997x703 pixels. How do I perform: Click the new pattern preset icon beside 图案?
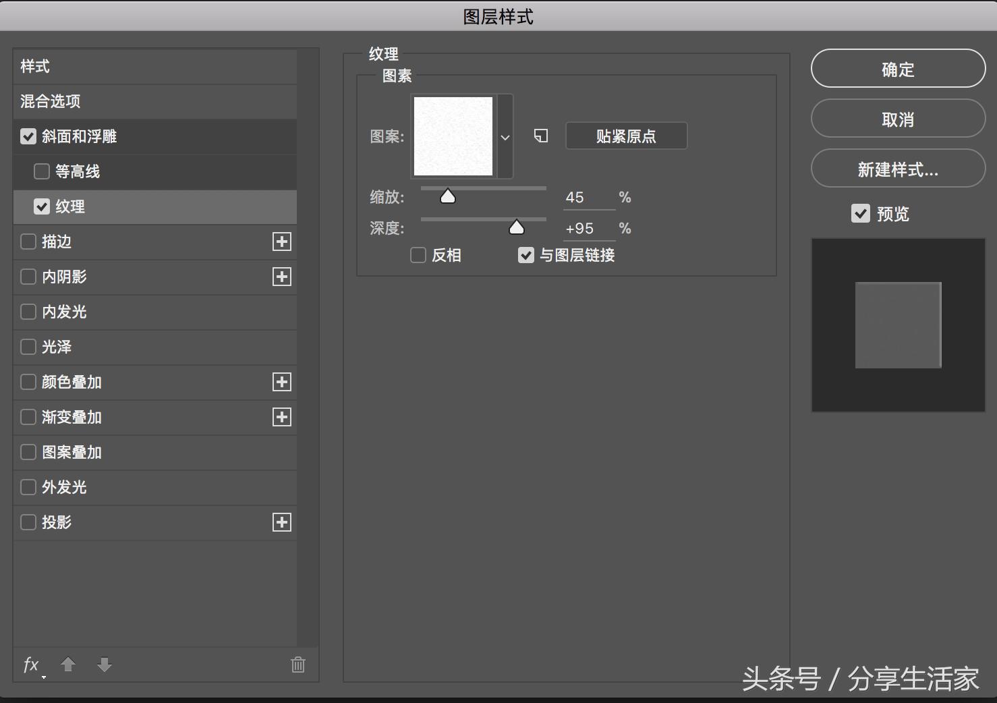[540, 136]
